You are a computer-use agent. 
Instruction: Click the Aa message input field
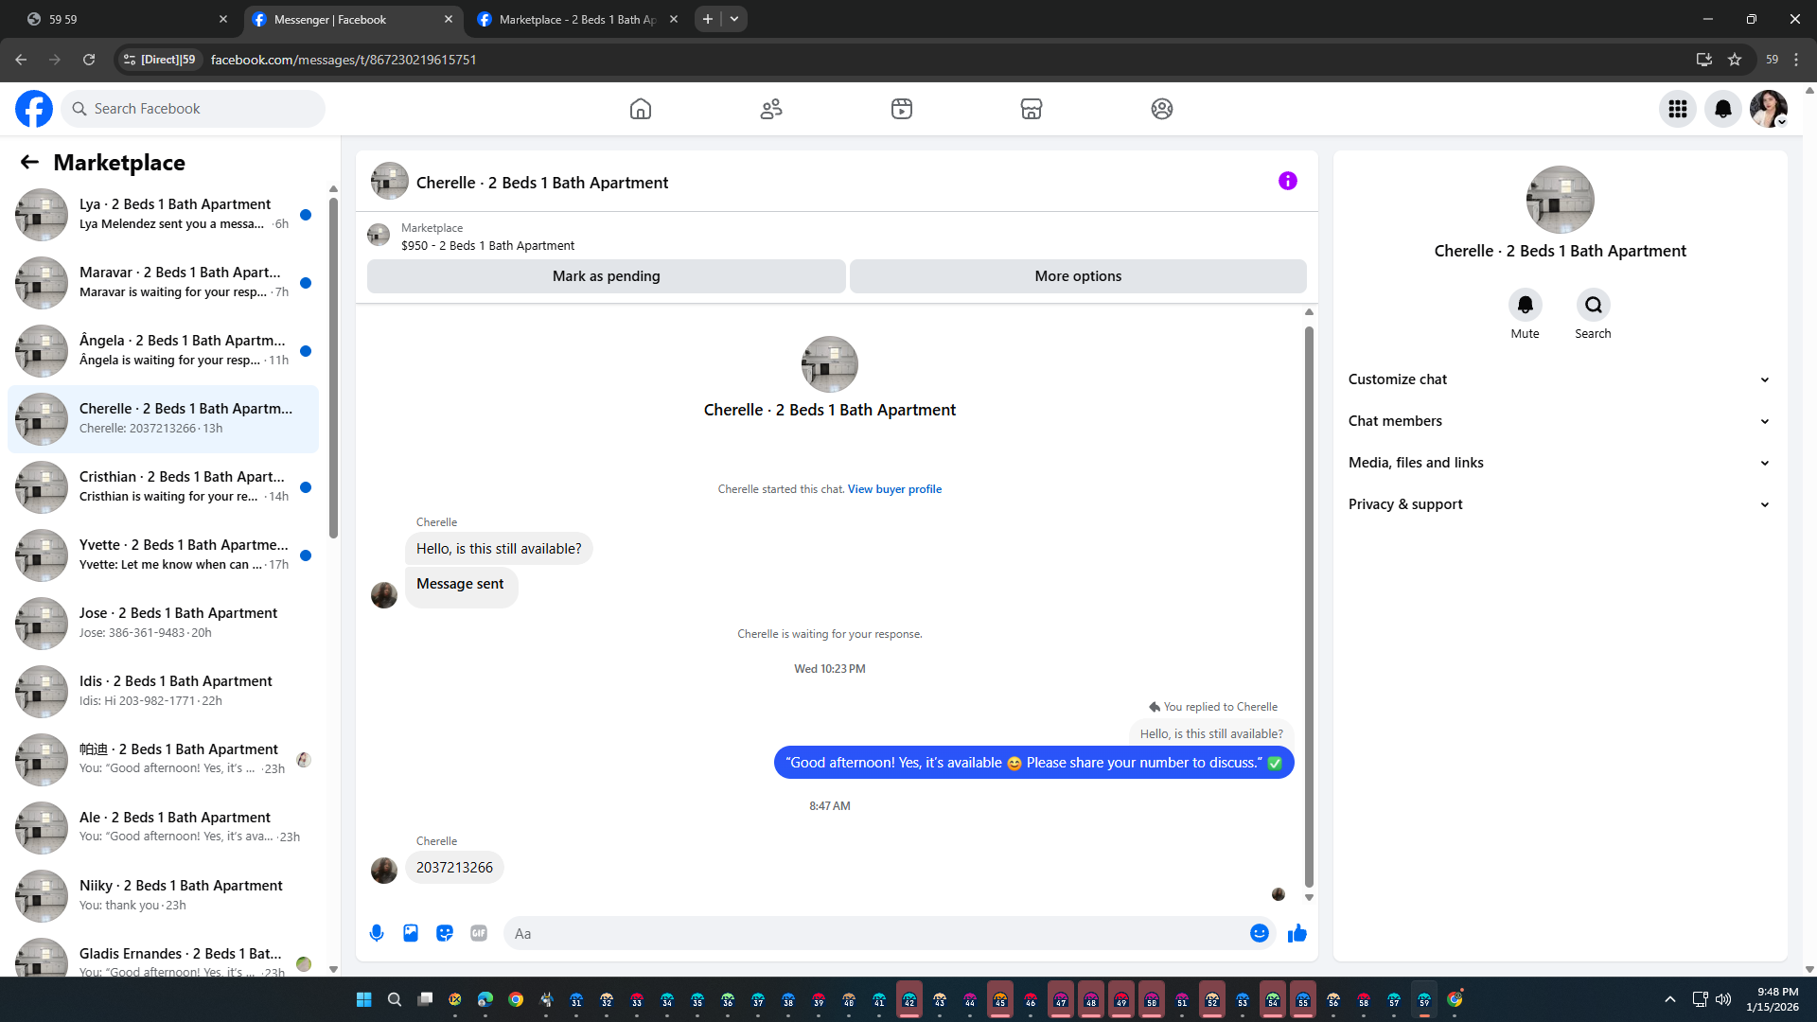tap(875, 933)
